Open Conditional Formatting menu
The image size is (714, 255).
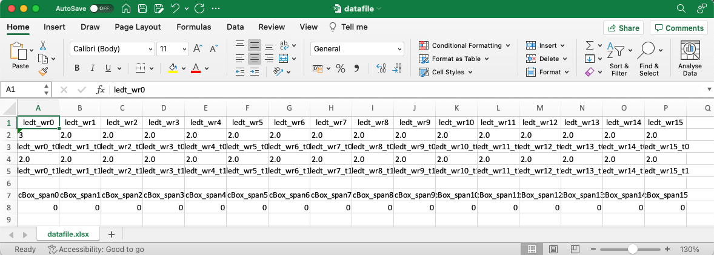[464, 45]
